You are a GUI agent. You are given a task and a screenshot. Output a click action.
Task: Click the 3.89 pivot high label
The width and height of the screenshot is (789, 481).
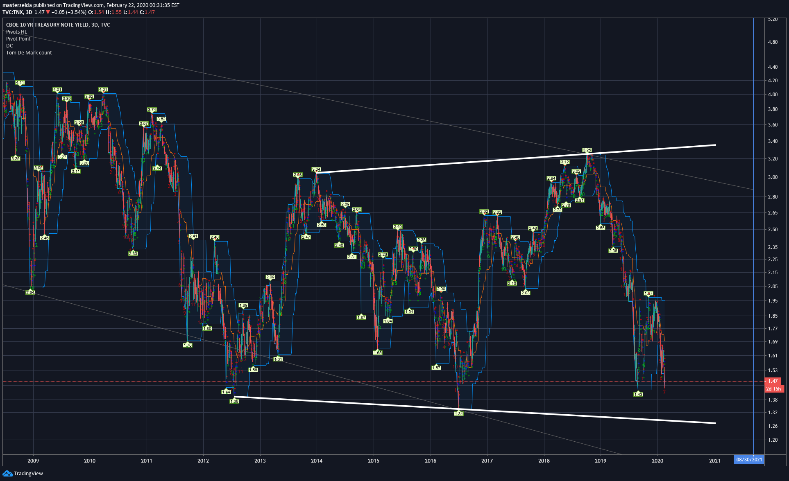(x=67, y=99)
